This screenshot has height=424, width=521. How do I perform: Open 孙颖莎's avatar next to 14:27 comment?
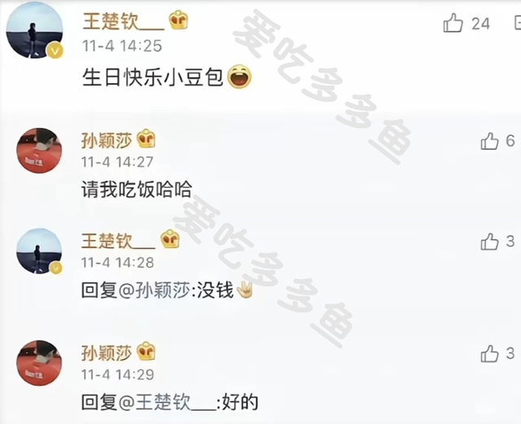tap(39, 151)
